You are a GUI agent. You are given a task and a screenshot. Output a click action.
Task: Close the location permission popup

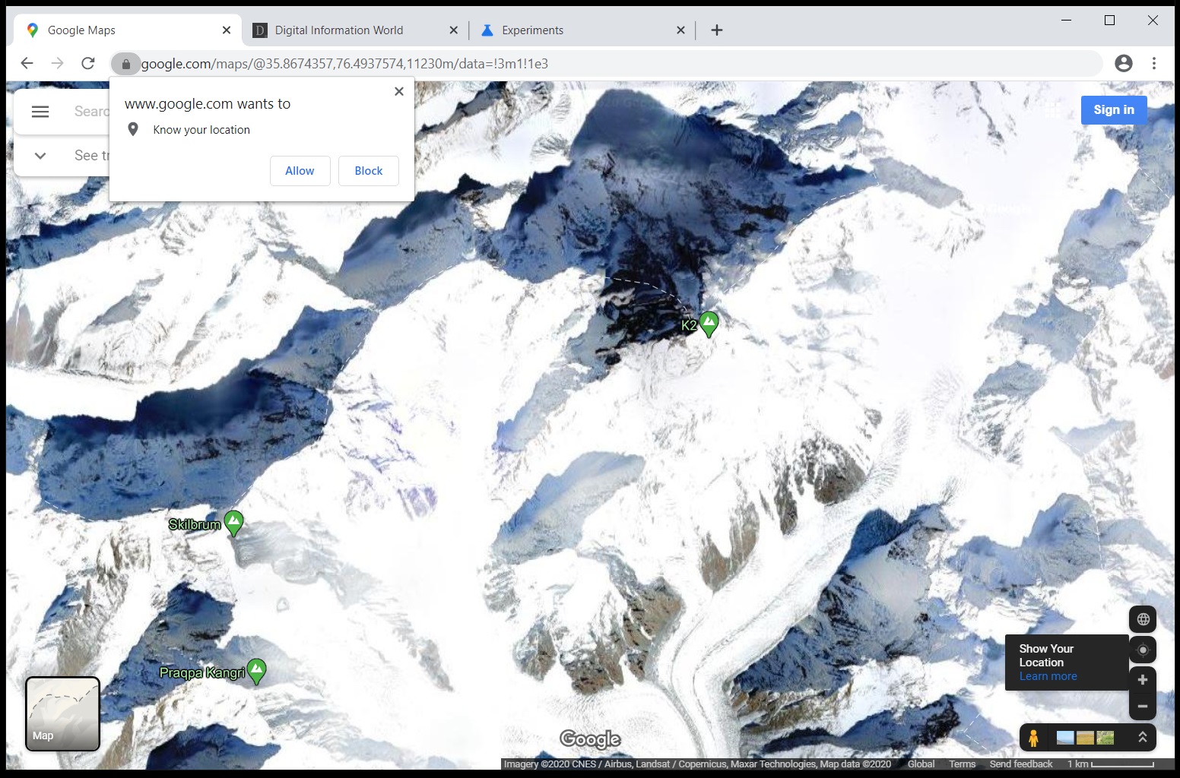[399, 91]
